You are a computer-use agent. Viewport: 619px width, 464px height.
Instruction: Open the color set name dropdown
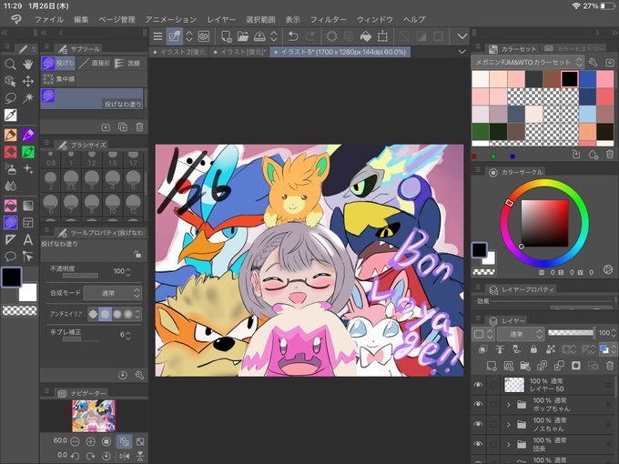527,63
